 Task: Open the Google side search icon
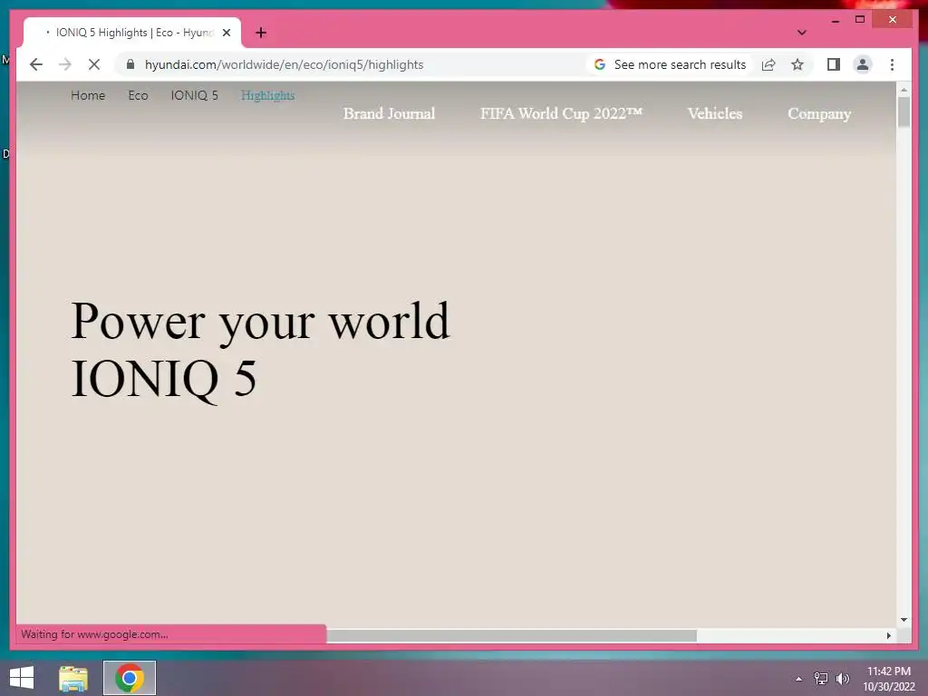pos(600,64)
